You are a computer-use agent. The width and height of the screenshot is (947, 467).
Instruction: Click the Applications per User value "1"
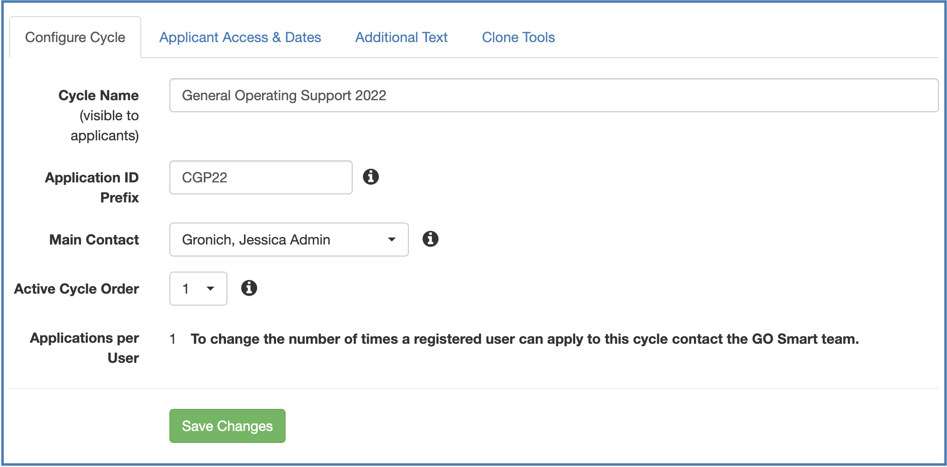[x=173, y=339]
